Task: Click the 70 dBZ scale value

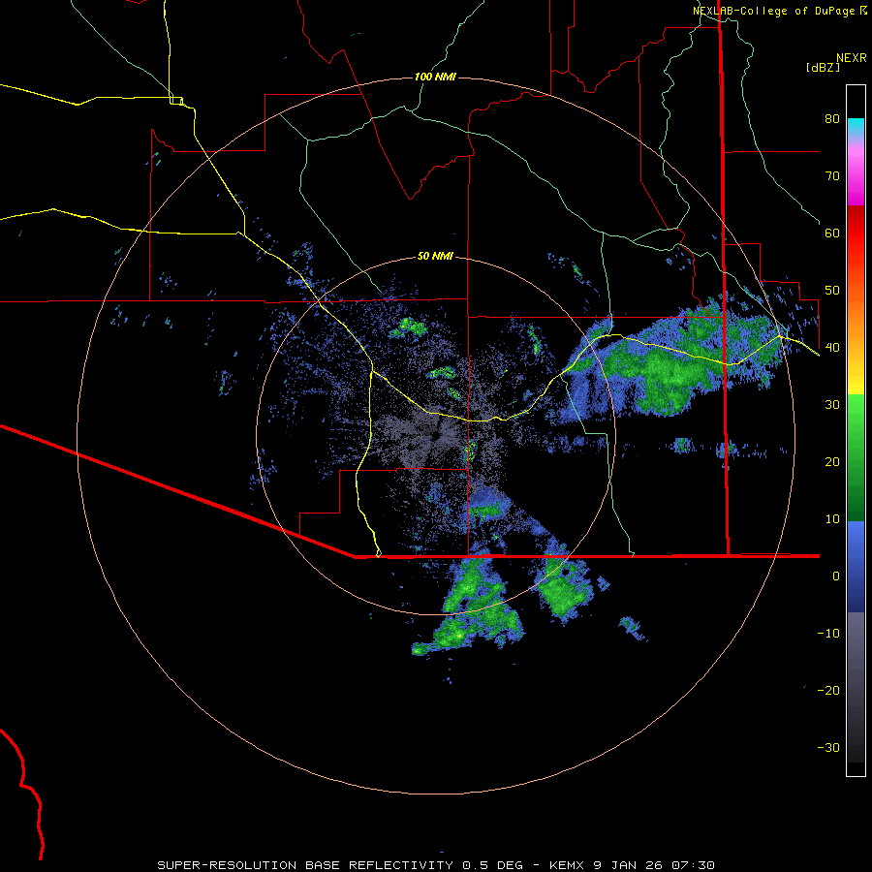Action: pyautogui.click(x=832, y=175)
